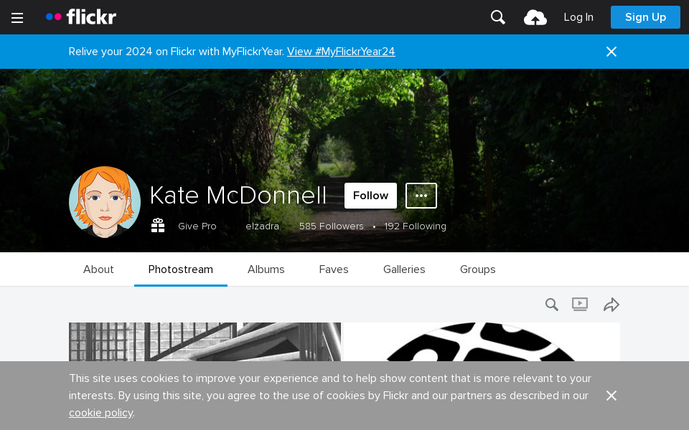View the 585 Followers list
The height and width of the screenshot is (430, 689).
pyautogui.click(x=332, y=226)
